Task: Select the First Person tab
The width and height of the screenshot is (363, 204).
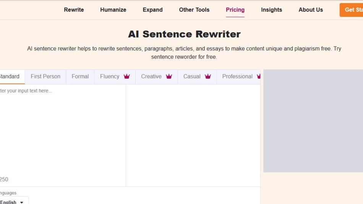Action: 45,76
